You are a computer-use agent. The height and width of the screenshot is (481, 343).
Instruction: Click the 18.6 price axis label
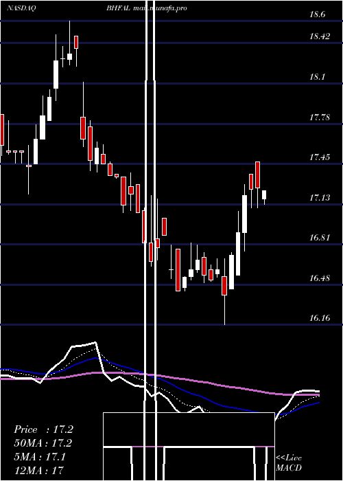click(317, 14)
